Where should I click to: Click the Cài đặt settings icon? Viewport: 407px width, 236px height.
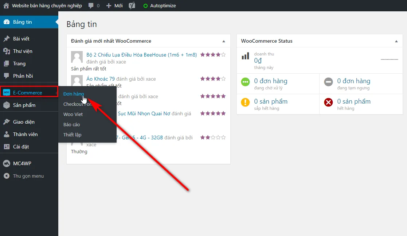(7, 147)
